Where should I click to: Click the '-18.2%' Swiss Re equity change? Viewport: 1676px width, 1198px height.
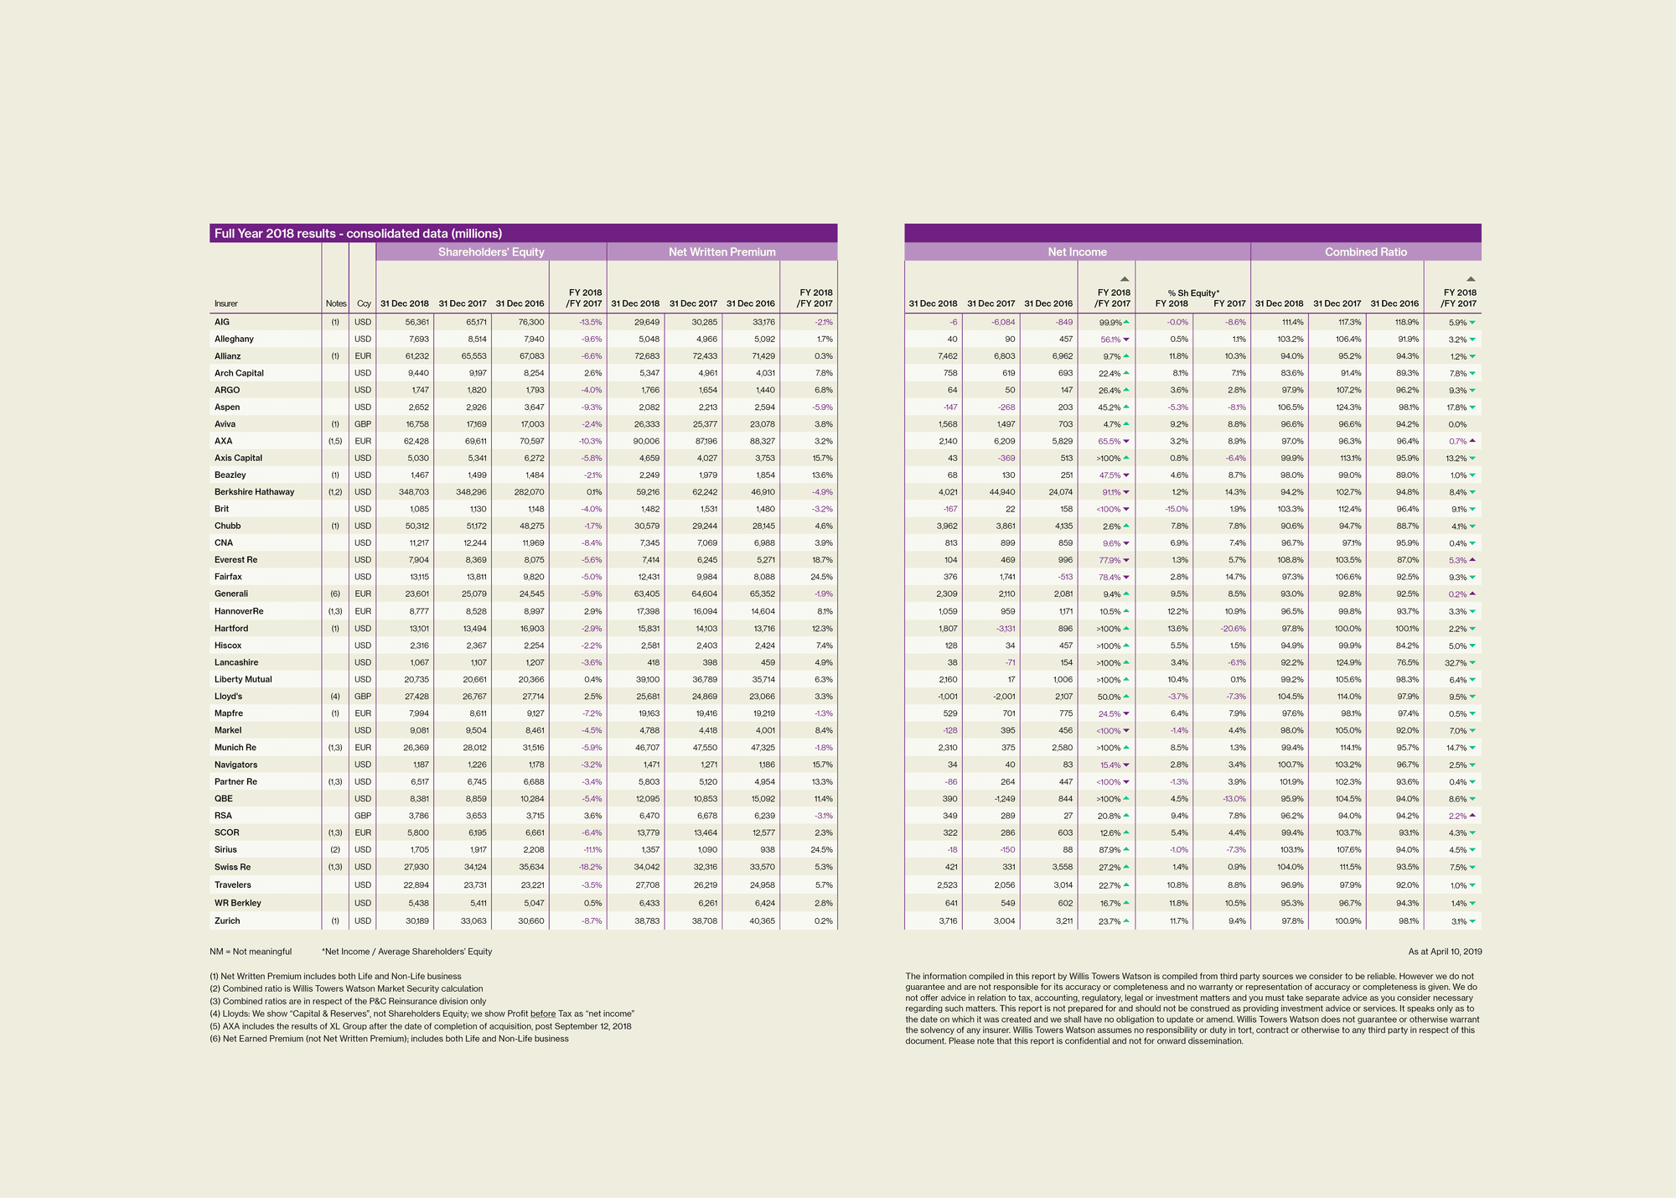point(591,867)
